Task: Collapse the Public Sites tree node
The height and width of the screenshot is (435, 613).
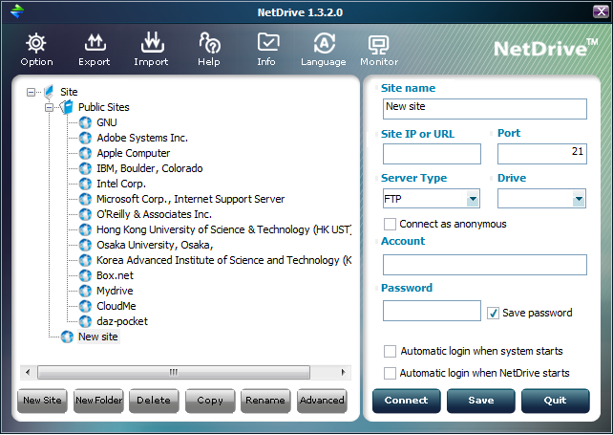Action: coord(49,107)
